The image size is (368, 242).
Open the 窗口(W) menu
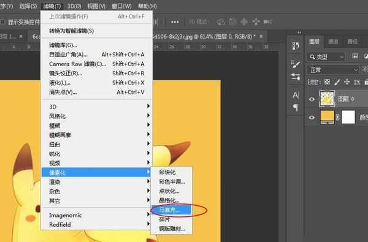[121, 6]
